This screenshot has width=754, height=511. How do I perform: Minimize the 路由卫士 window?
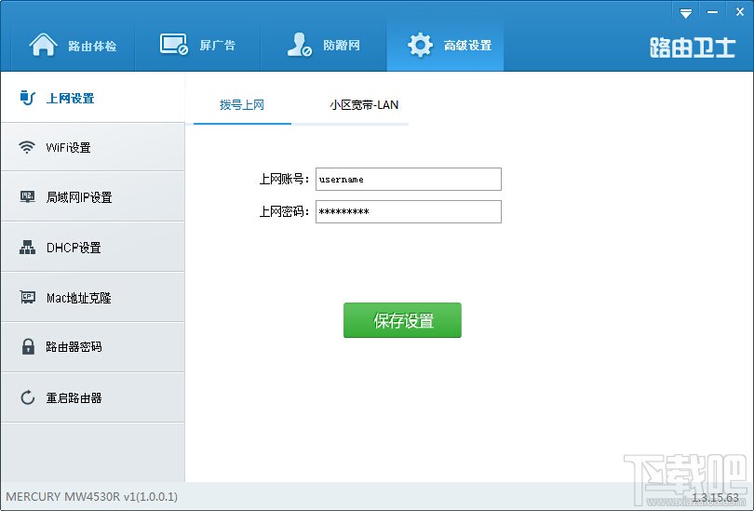tap(713, 12)
